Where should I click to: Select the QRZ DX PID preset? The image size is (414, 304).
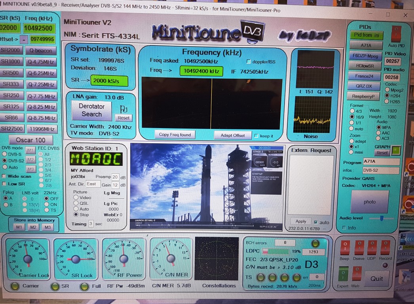pos(364,86)
